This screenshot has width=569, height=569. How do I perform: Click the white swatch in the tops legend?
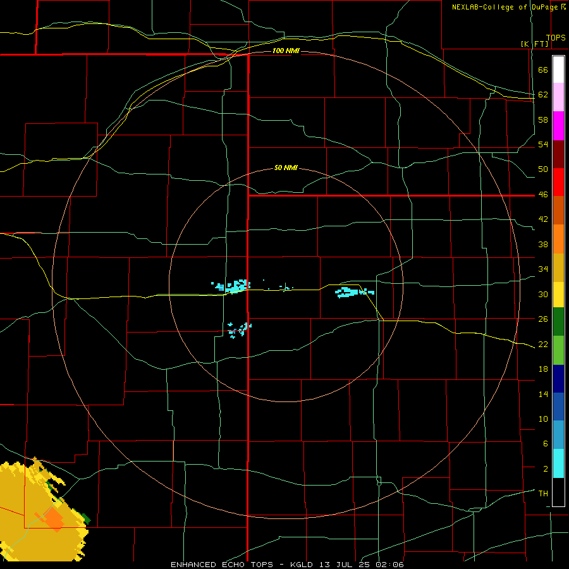[558, 70]
